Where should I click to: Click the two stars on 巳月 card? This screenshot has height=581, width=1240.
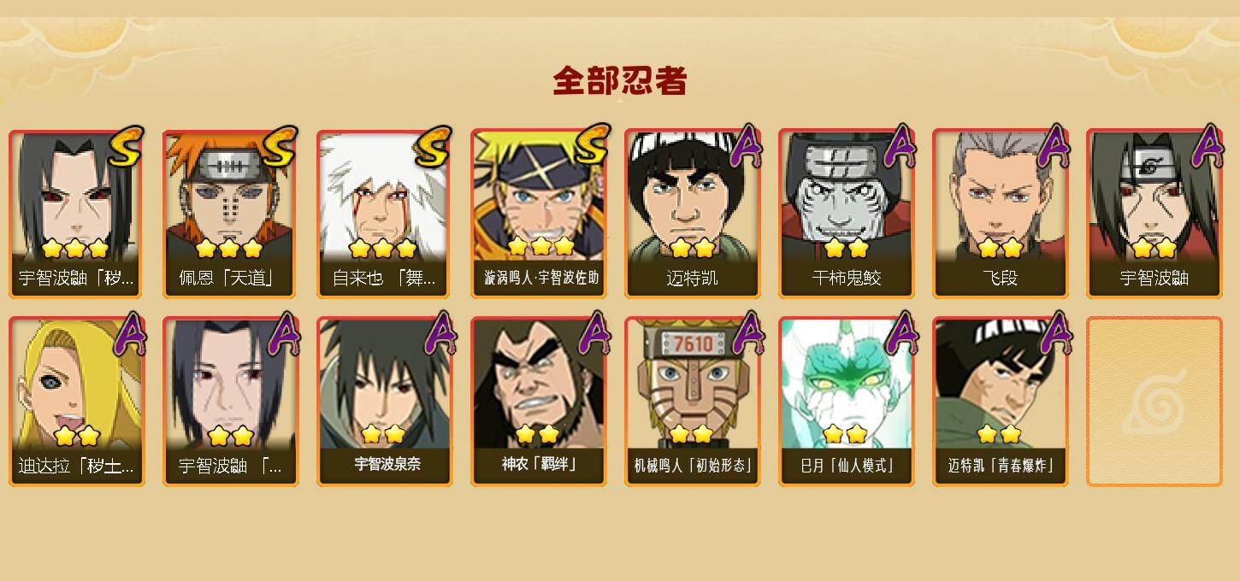coord(845,434)
